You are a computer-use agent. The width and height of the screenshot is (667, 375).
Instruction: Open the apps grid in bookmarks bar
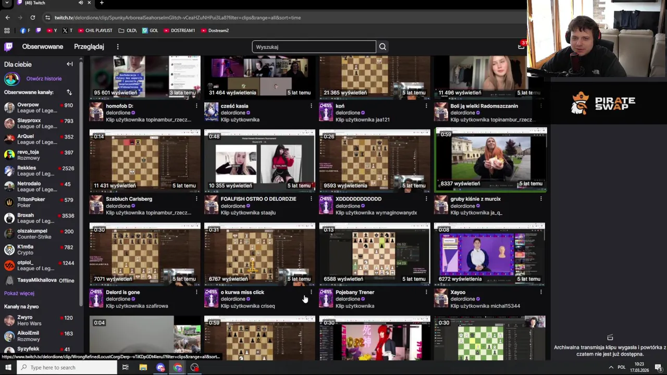pos(7,31)
